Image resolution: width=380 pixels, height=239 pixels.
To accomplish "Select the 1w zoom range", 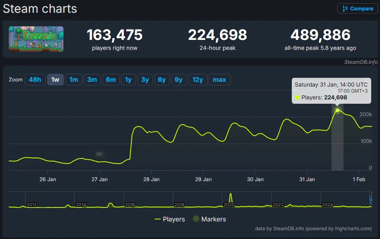I will pyautogui.click(x=55, y=80).
